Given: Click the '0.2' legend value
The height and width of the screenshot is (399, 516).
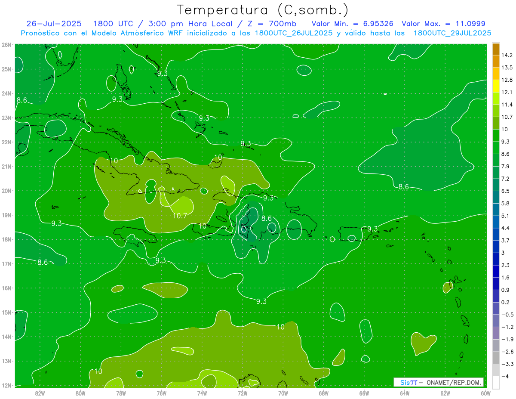Looking at the screenshot, I should point(506,302).
